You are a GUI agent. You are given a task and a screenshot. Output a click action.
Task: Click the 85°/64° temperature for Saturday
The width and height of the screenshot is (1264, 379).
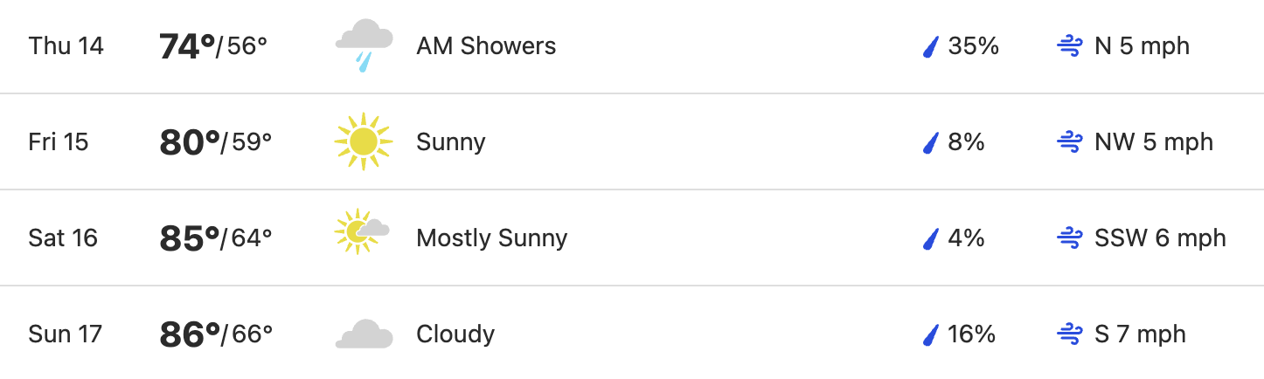pyautogui.click(x=216, y=238)
